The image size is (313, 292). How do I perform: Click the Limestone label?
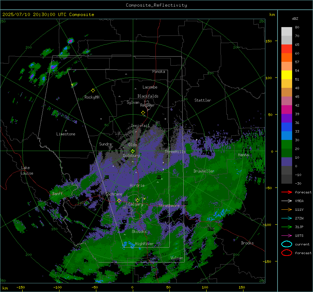point(66,134)
